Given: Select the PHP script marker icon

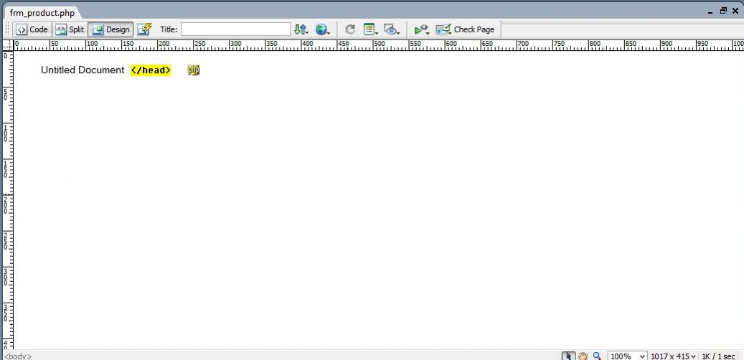Looking at the screenshot, I should (x=194, y=70).
